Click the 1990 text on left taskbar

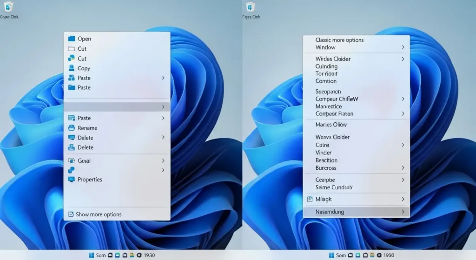149,255
